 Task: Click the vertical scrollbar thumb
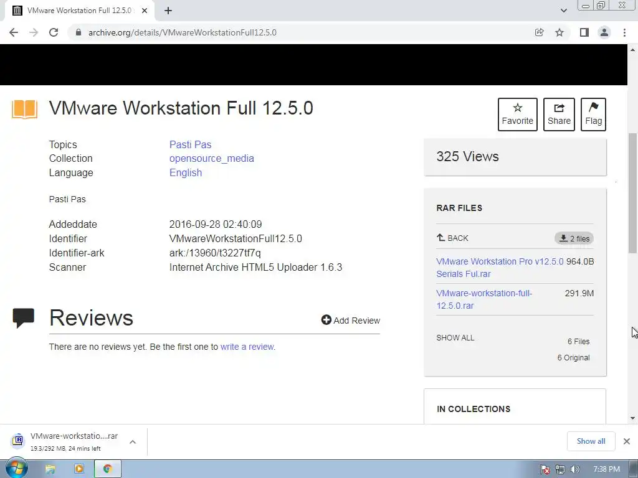(x=633, y=193)
